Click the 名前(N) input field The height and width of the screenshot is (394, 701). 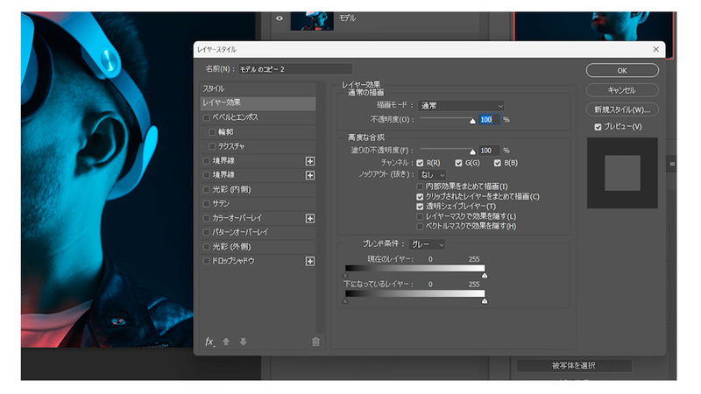(295, 69)
